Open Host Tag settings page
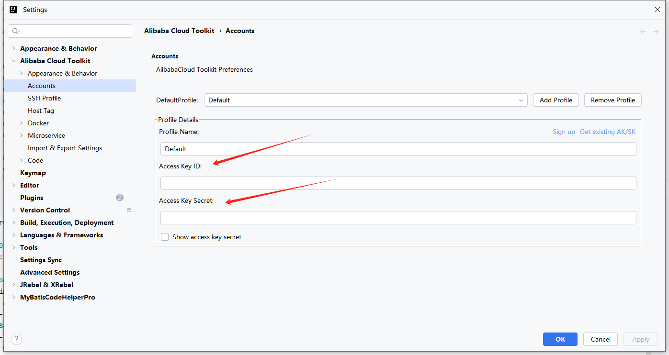669x355 pixels. [41, 111]
